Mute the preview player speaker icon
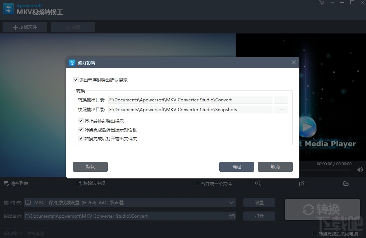The height and width of the screenshot is (238, 366). pyautogui.click(x=359, y=170)
